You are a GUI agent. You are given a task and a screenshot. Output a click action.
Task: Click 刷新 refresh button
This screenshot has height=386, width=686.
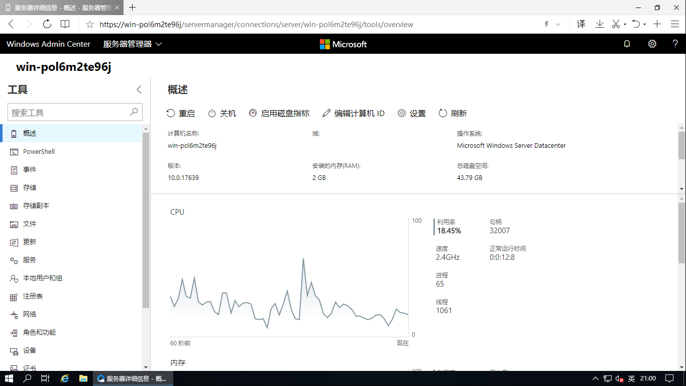pos(453,114)
